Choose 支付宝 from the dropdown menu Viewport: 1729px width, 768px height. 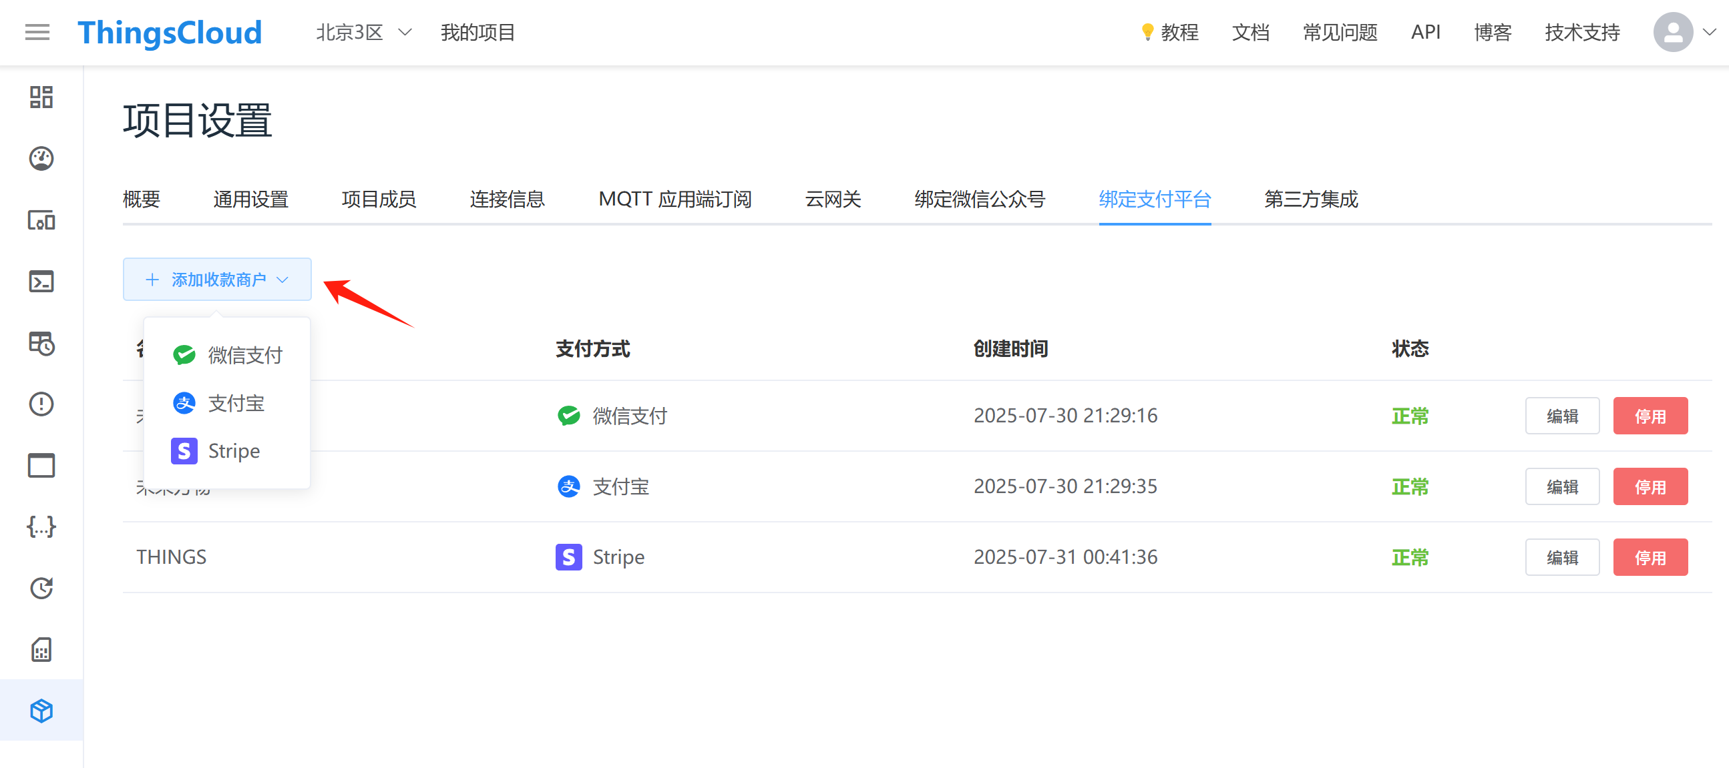[x=228, y=403]
